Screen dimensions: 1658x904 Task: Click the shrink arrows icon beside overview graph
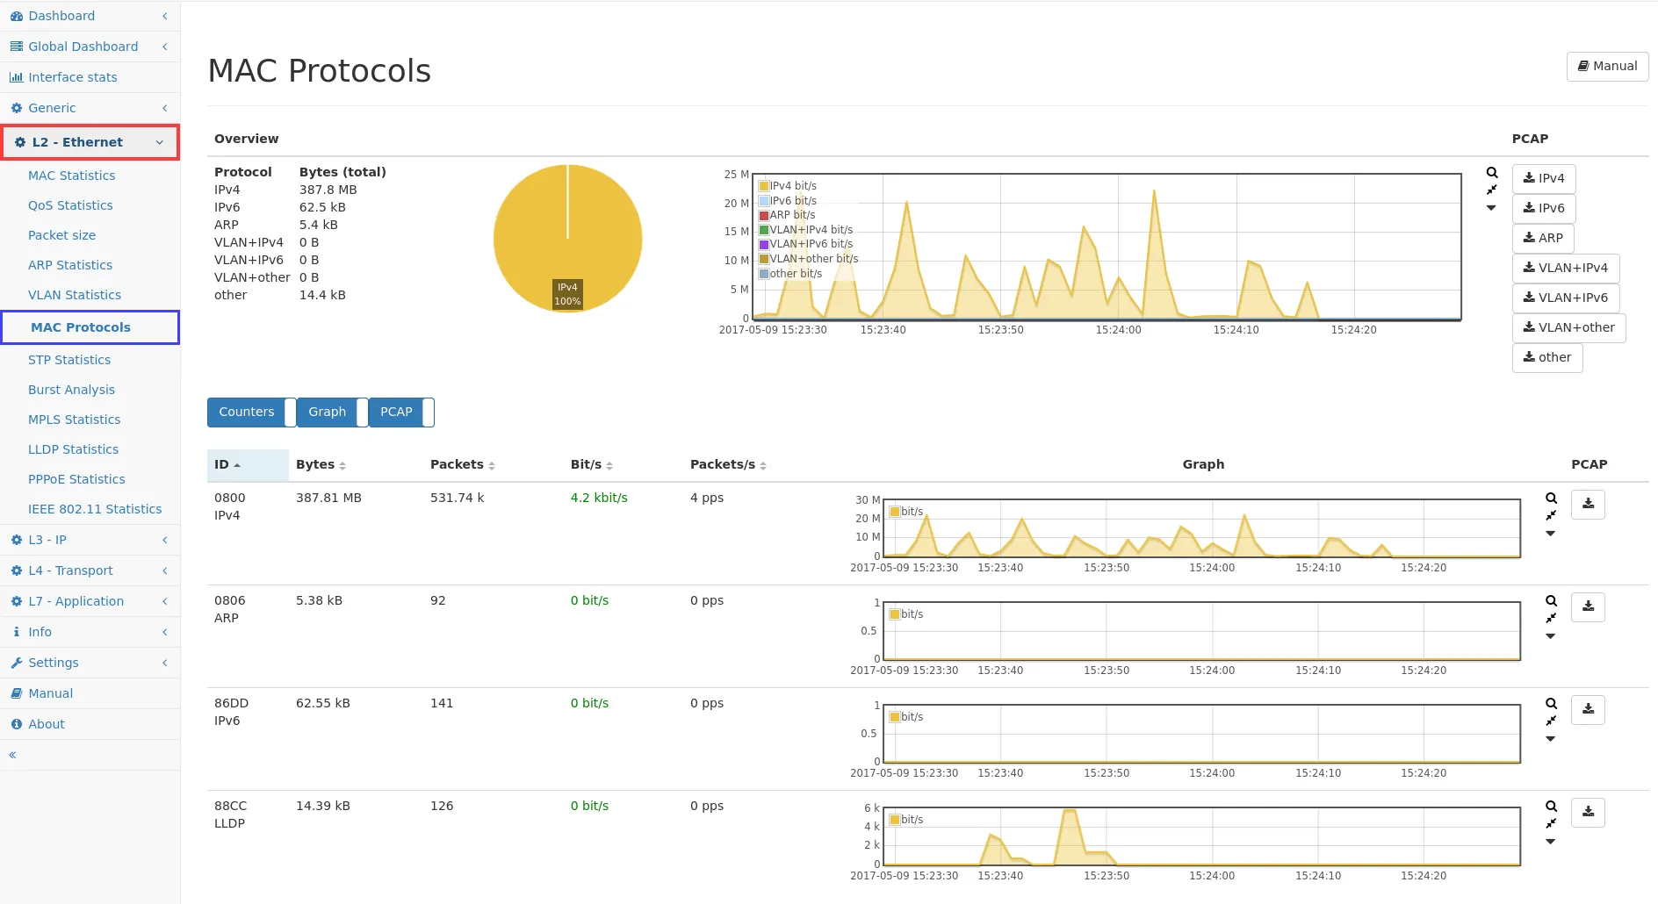(1491, 190)
